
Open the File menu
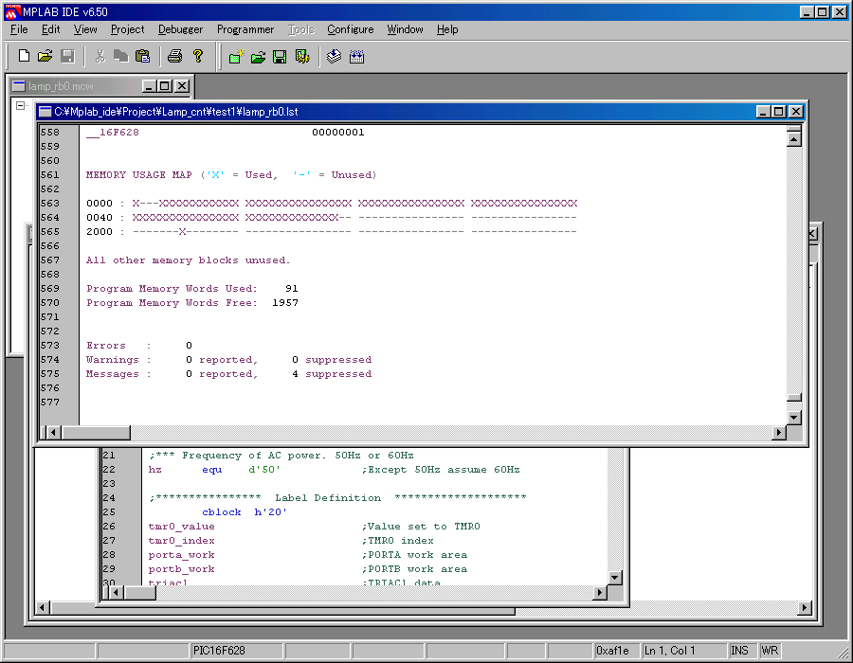pyautogui.click(x=19, y=29)
